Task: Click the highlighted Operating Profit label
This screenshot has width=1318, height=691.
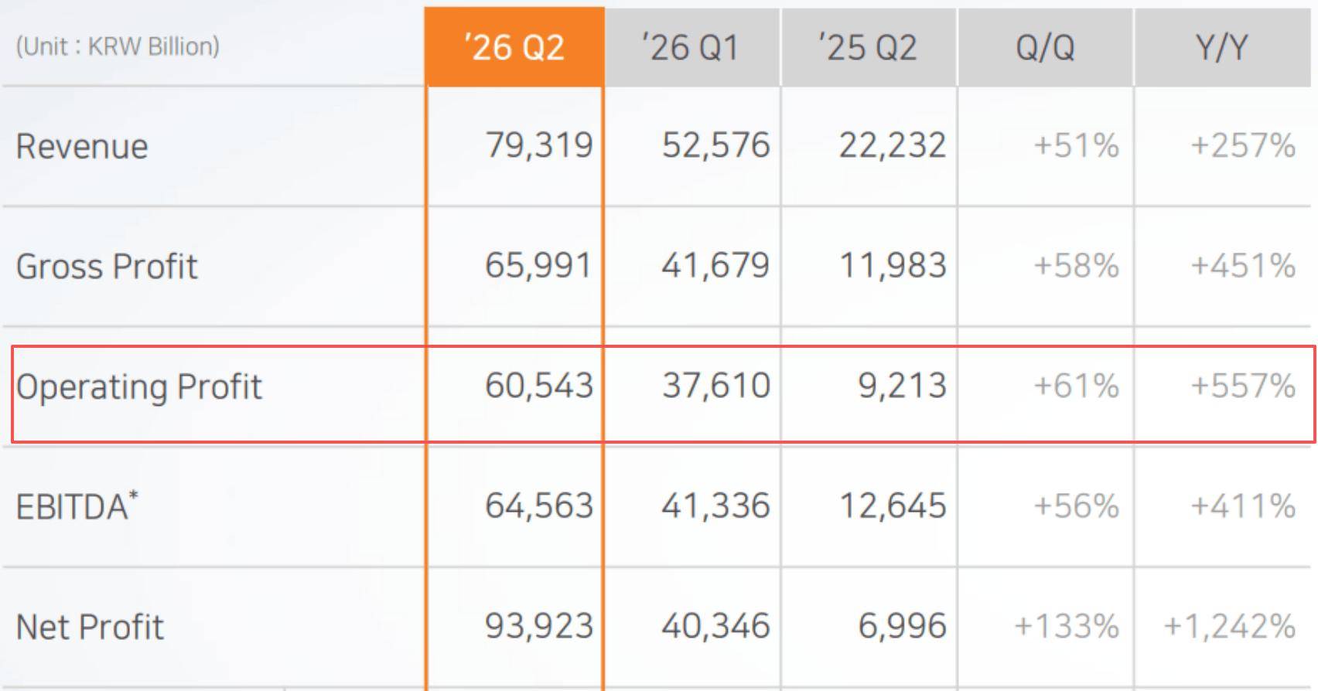Action: [x=139, y=386]
